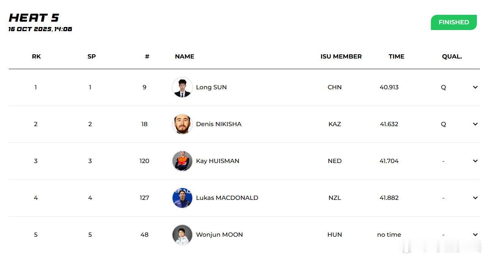Click the TIME column header
Image resolution: width=486 pixels, height=258 pixels.
(396, 57)
